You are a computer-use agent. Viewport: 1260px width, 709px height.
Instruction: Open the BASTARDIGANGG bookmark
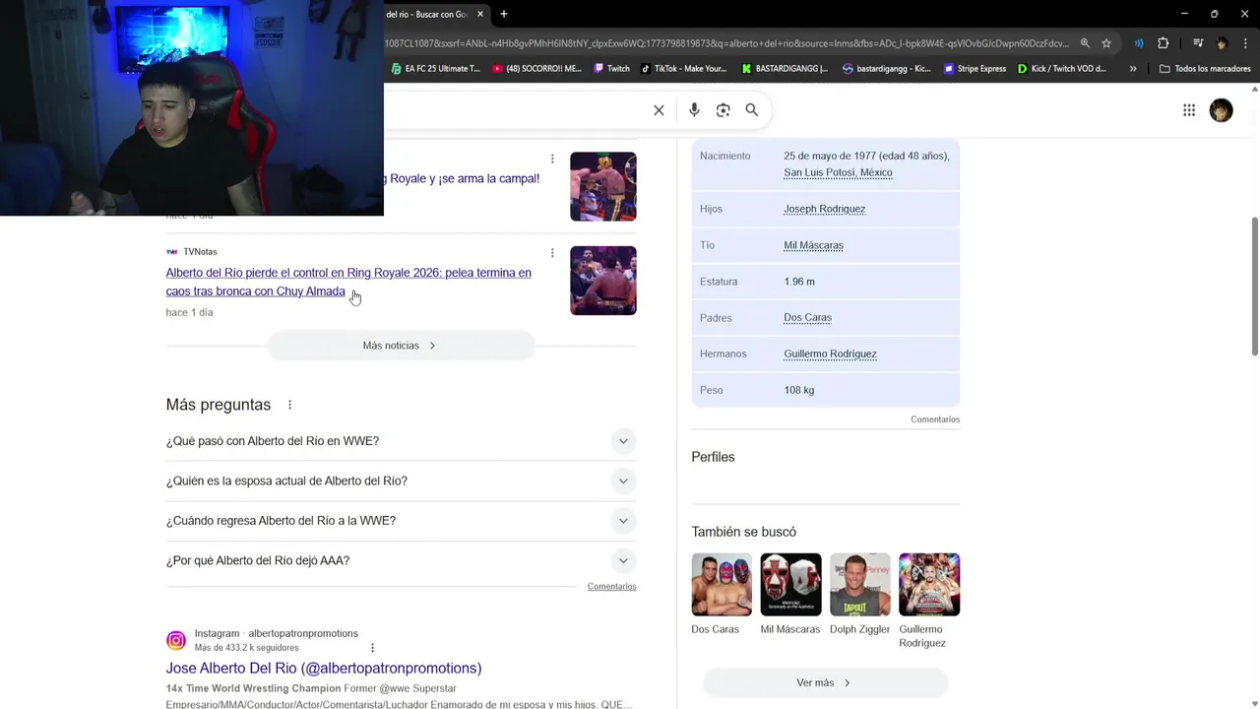tap(785, 69)
